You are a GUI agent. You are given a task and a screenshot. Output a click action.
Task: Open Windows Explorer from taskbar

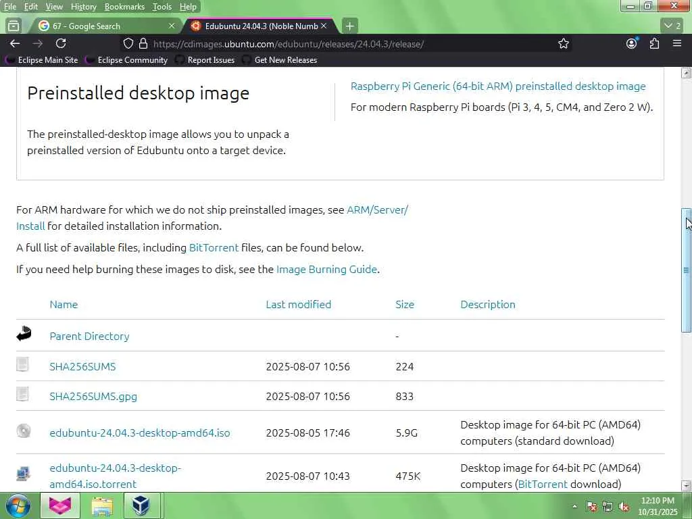(102, 505)
